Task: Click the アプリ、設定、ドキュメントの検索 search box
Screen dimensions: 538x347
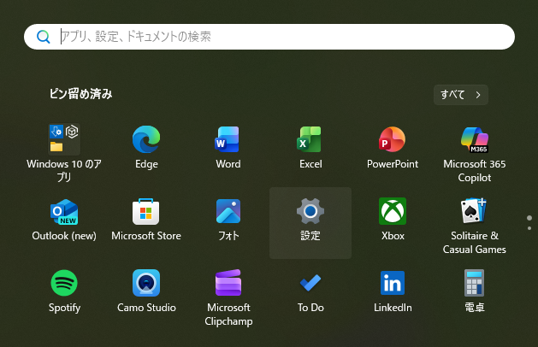Action: pyautogui.click(x=269, y=37)
